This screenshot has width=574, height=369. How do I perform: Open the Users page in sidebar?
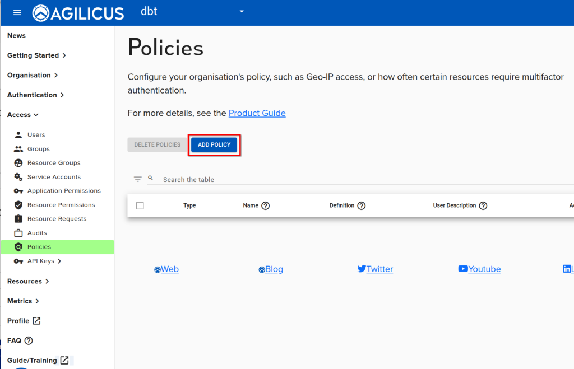point(36,135)
